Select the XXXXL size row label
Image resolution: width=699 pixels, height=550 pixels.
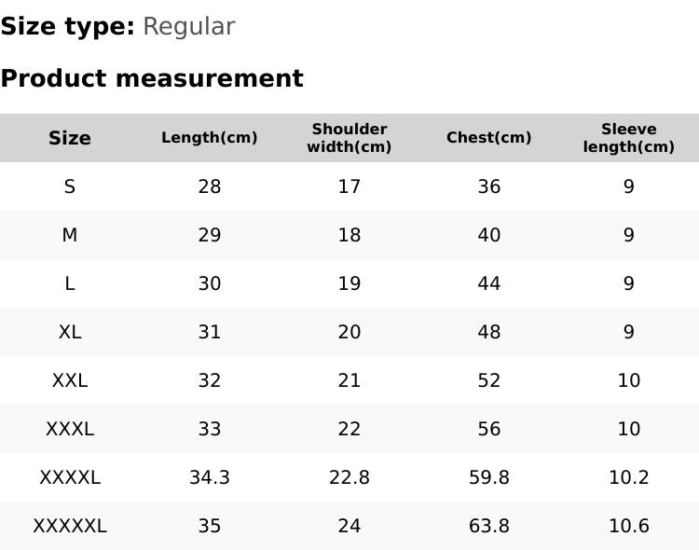coord(70,477)
